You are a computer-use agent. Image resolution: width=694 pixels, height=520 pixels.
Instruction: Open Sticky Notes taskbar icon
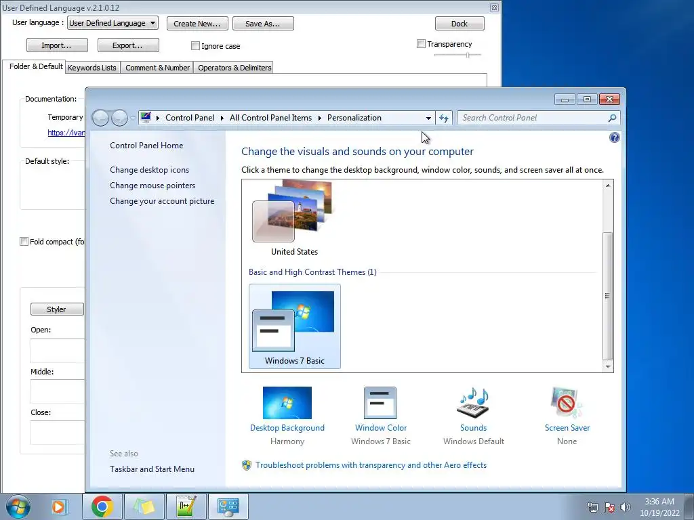click(x=144, y=506)
